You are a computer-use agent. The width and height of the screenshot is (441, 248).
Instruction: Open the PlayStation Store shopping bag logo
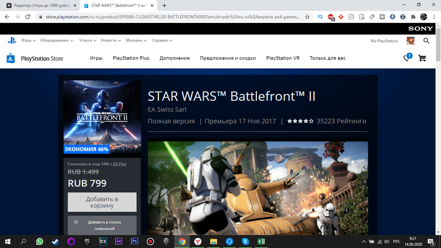click(x=11, y=58)
